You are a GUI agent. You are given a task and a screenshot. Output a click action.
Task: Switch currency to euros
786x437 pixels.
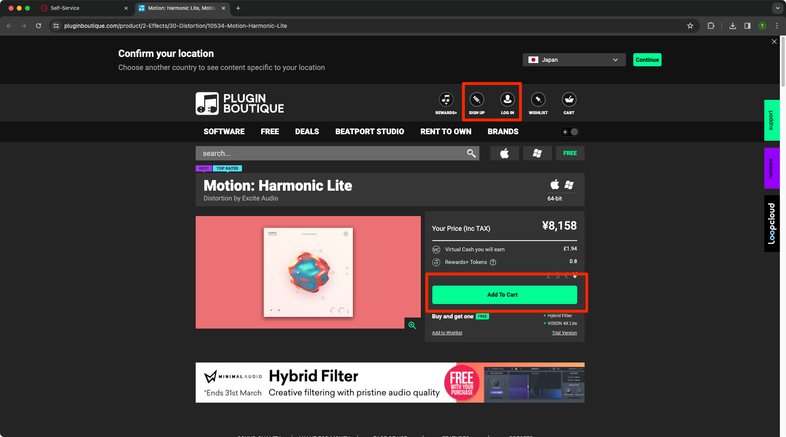(566, 276)
